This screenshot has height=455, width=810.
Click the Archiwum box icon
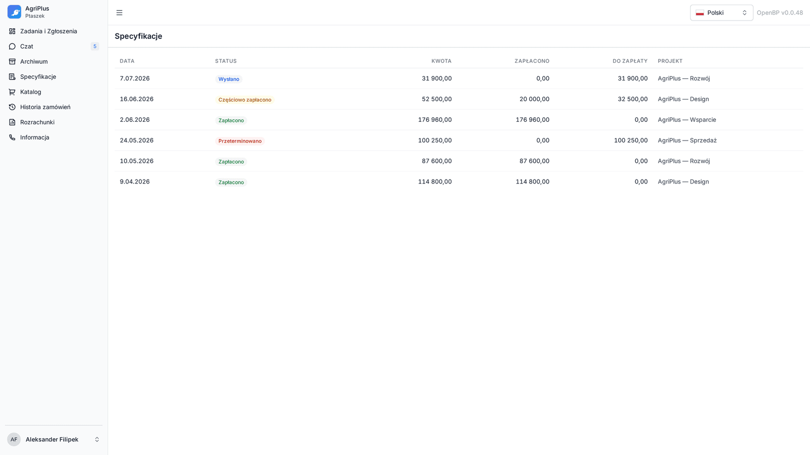(12, 62)
